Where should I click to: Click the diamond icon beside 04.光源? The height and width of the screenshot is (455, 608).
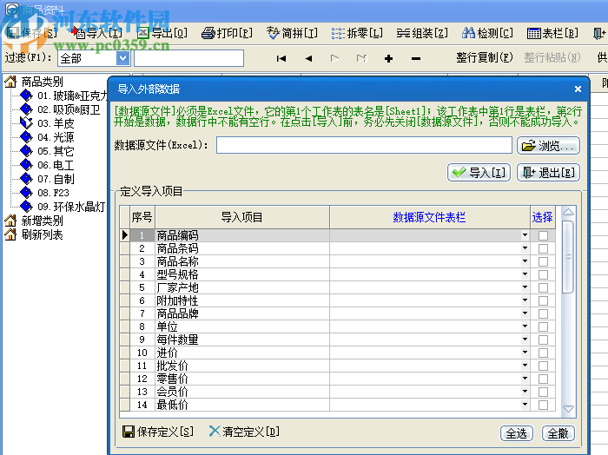26,137
